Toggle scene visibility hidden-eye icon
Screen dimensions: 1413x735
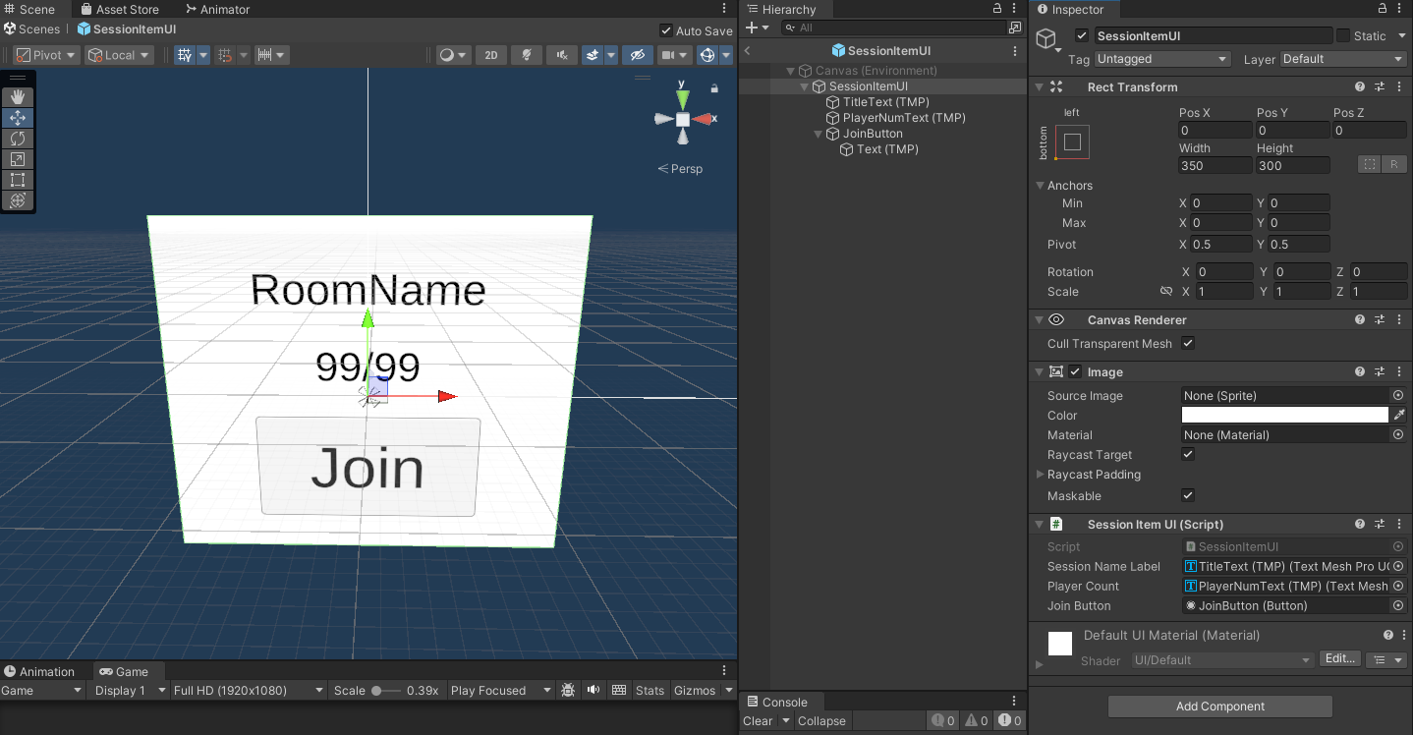(638, 55)
